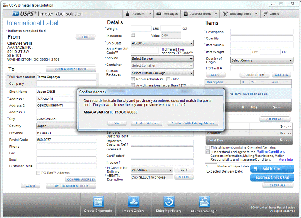Image resolution: width=301 pixels, height=218 pixels.
Task: Expand the Account menu arrow
Action: coord(150,14)
